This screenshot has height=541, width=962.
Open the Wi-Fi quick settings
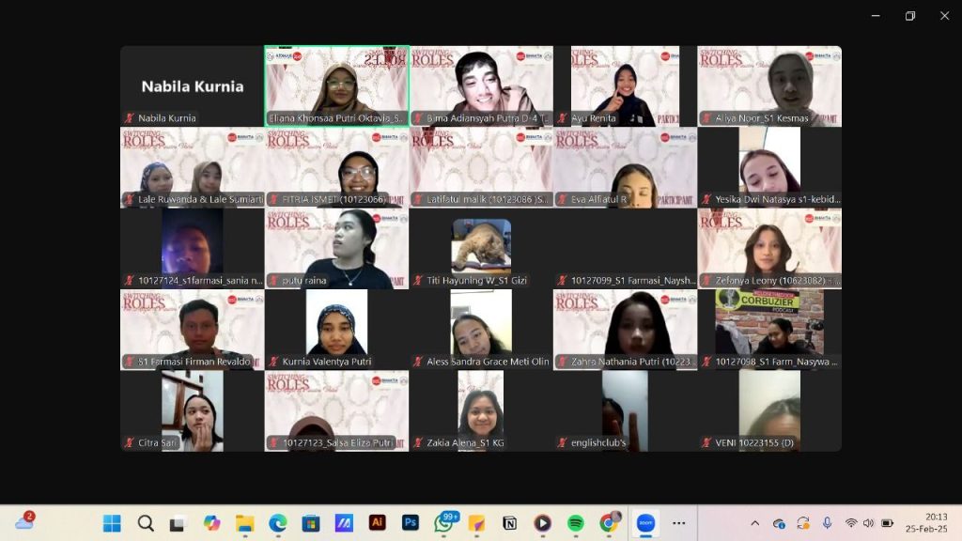(x=851, y=523)
